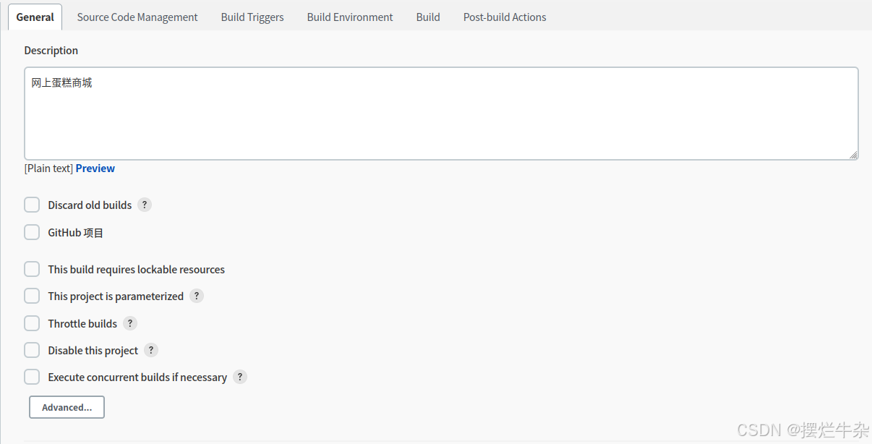Select the Build Environment tab
This screenshot has width=872, height=444.
pyautogui.click(x=350, y=17)
